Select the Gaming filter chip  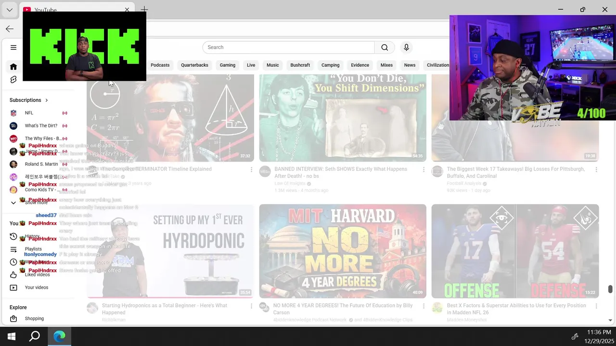pos(228,65)
